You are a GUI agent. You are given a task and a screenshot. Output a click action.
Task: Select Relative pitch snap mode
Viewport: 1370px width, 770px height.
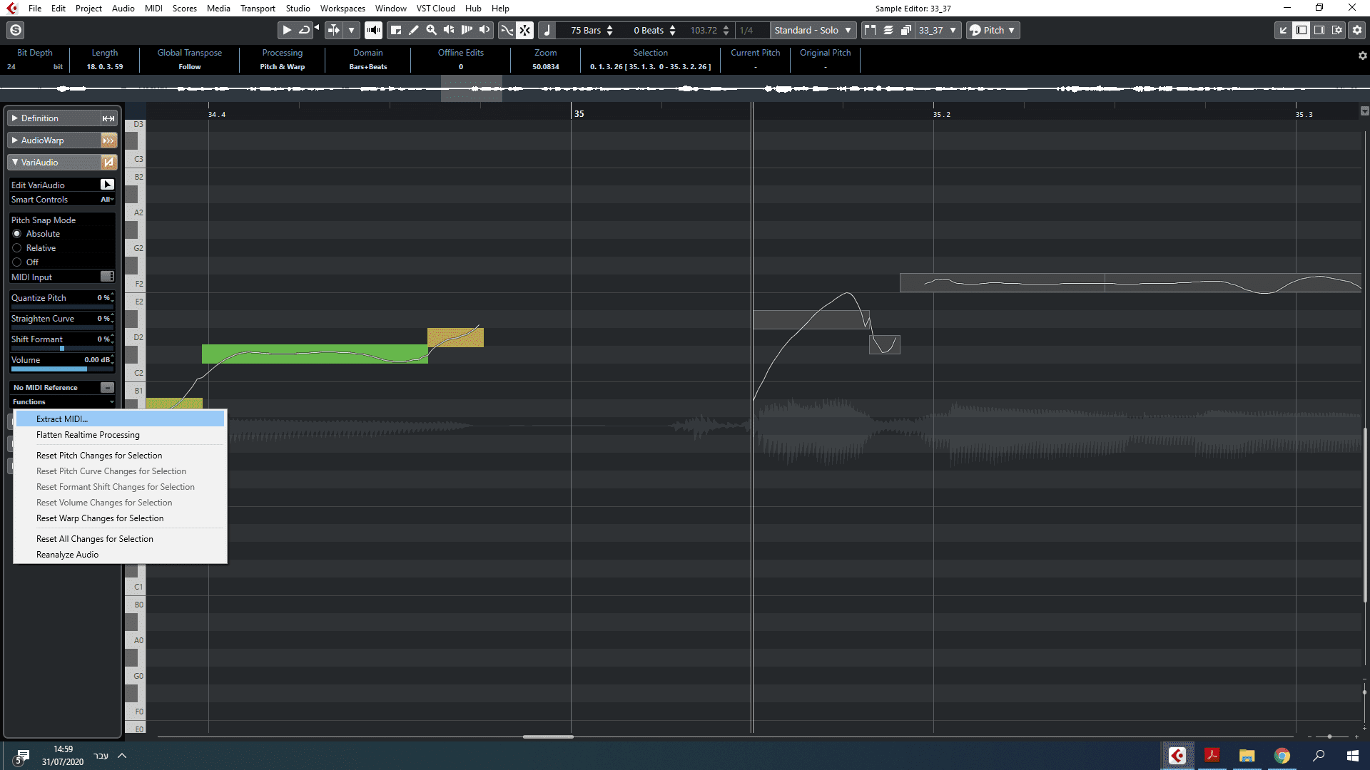pos(17,248)
